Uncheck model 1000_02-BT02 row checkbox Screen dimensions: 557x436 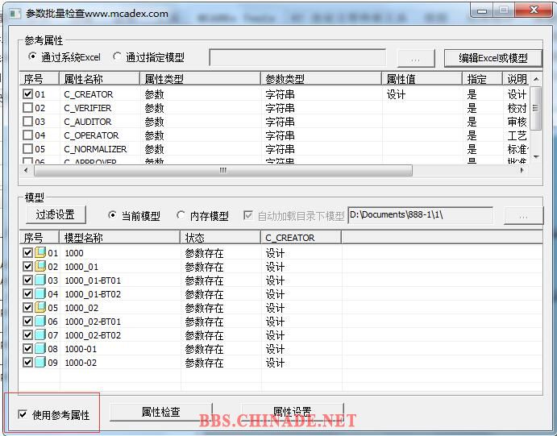[x=27, y=334]
